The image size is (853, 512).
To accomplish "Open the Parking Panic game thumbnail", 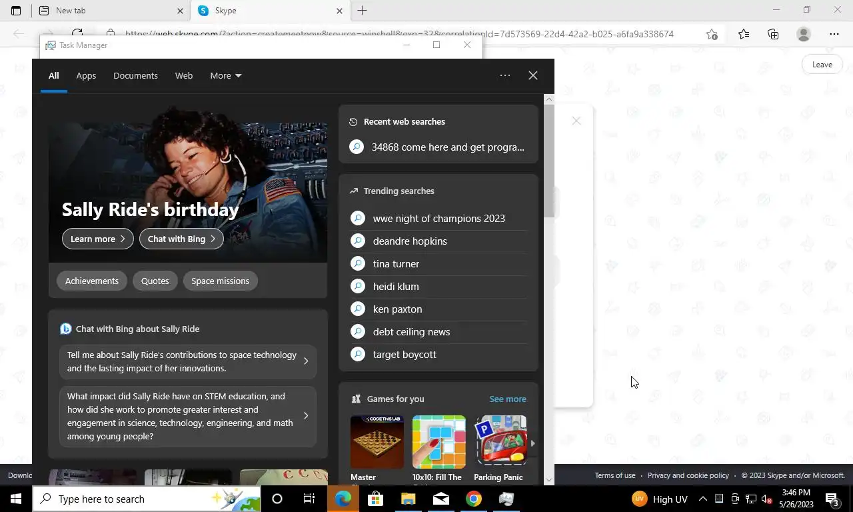I will coord(500,442).
